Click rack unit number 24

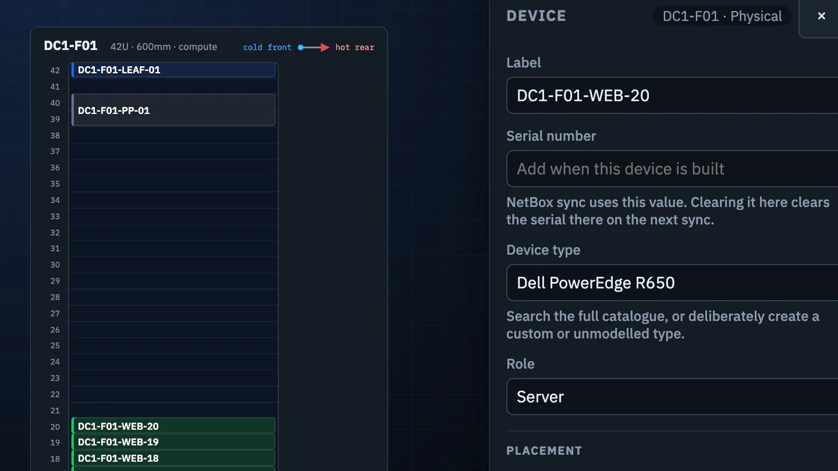[x=55, y=362]
